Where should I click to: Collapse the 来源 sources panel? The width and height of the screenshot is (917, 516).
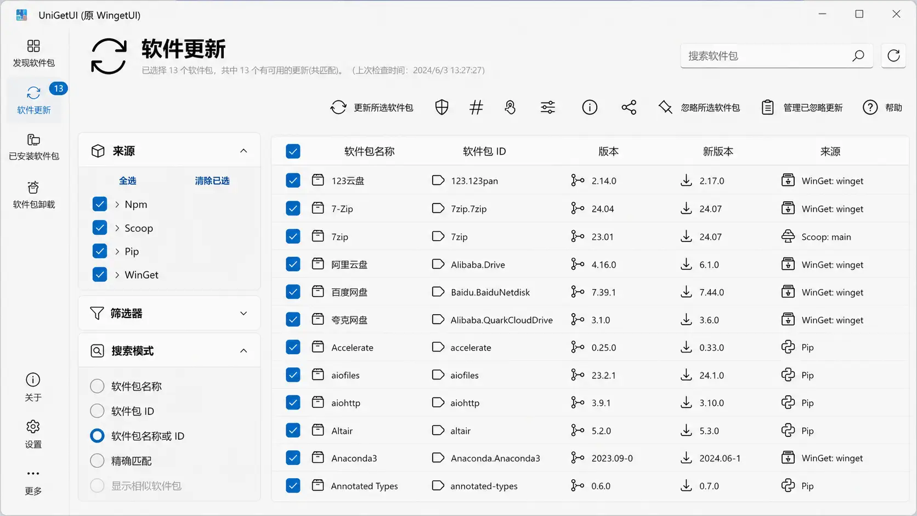coord(244,151)
